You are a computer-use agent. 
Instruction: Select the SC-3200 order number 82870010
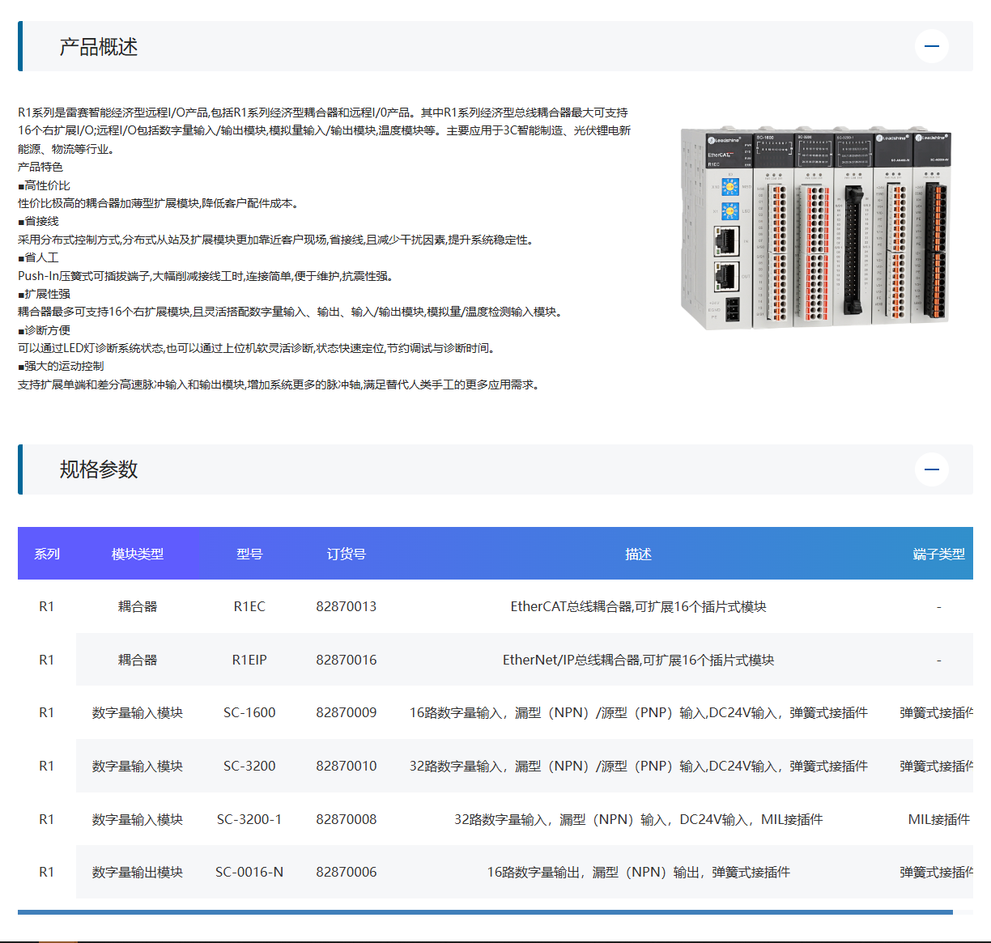click(347, 765)
